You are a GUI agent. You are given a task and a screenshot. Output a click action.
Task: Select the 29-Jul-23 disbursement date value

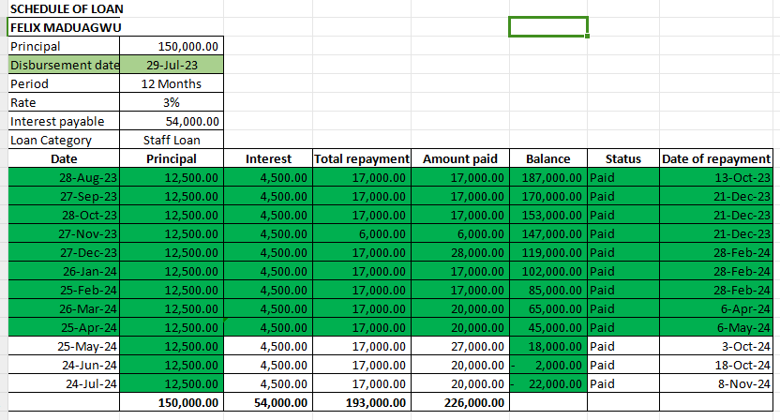pos(172,65)
